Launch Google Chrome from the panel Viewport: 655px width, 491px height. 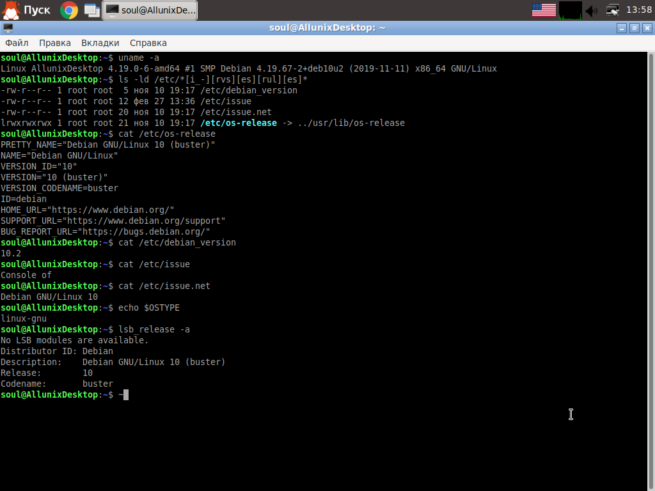(69, 10)
